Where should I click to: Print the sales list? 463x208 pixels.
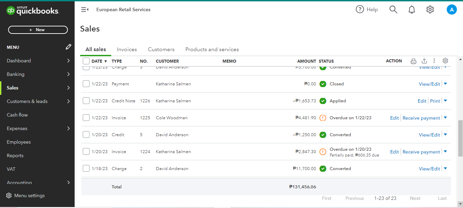[x=413, y=61]
